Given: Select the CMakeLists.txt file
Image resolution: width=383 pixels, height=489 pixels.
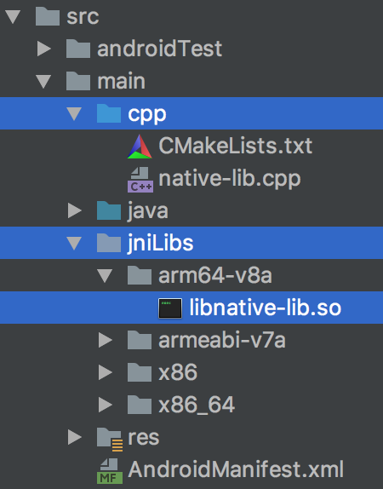Looking at the screenshot, I should 235,146.
